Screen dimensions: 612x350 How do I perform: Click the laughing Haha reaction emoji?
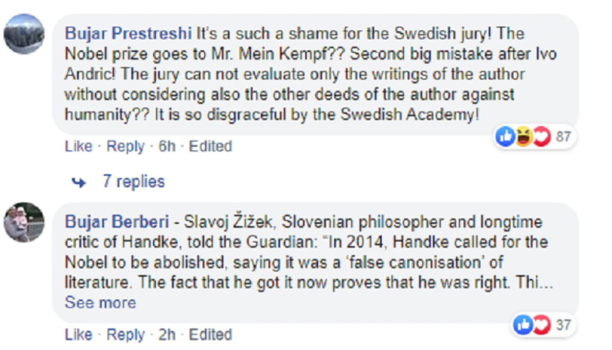tap(524, 137)
